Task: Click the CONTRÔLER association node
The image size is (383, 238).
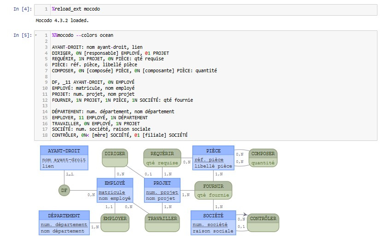Action: click(263, 223)
